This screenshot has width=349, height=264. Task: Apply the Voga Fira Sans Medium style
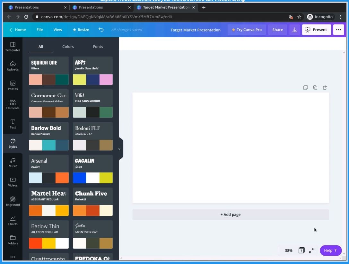point(92,103)
